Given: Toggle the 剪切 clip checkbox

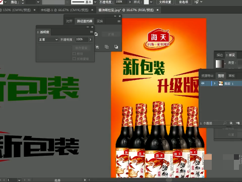Looking at the screenshot, I should [74, 54].
